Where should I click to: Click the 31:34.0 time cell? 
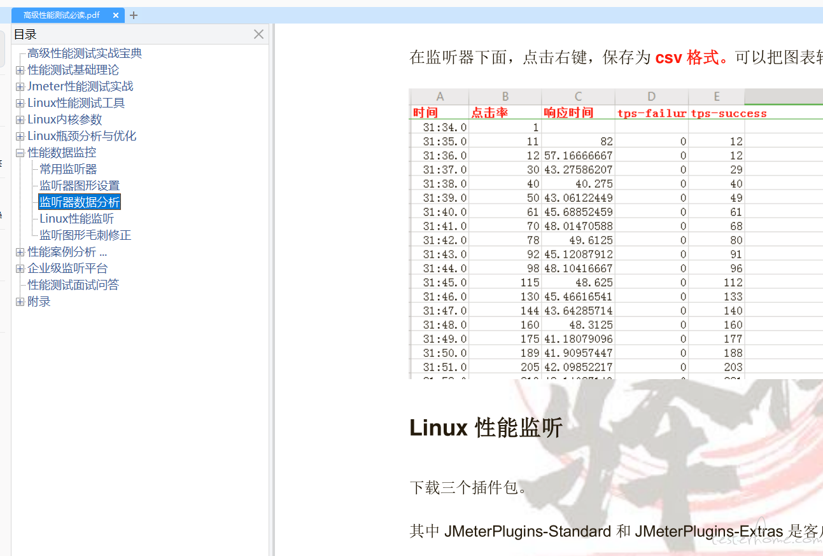tap(444, 128)
